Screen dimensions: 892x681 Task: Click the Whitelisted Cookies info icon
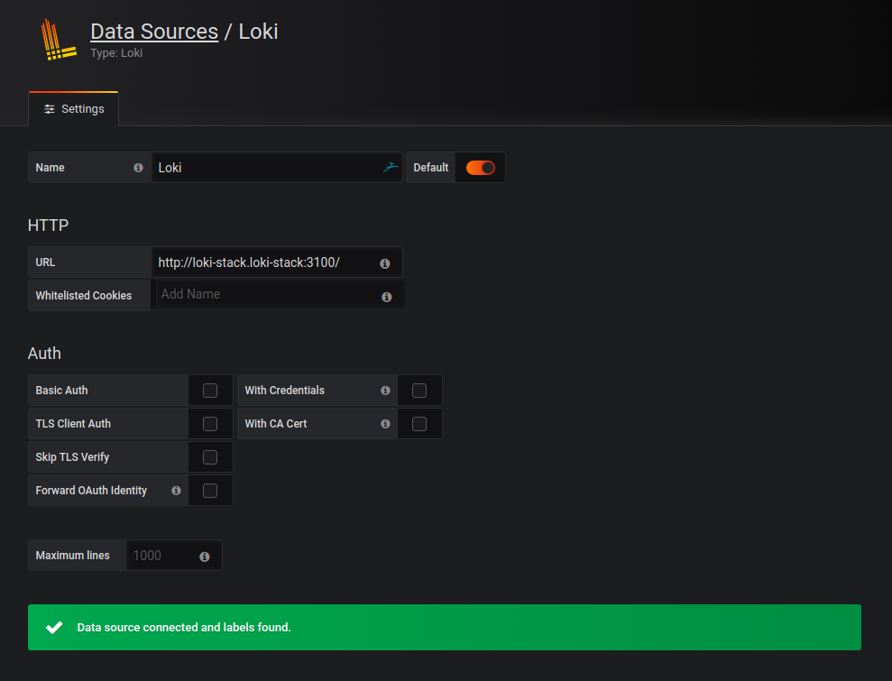387,297
